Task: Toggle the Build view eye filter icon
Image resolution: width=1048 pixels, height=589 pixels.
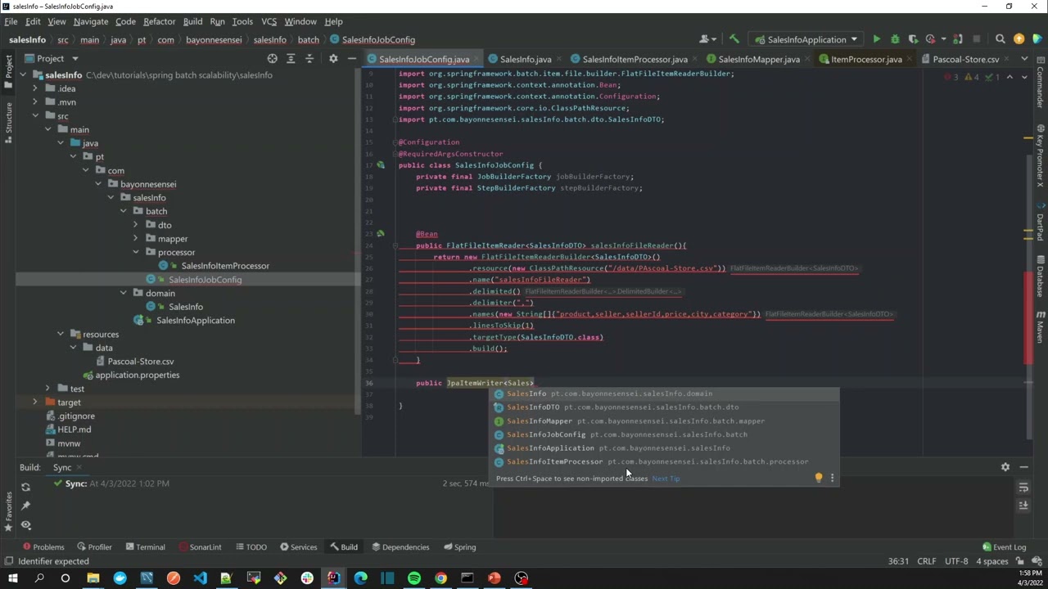Action: (25, 524)
